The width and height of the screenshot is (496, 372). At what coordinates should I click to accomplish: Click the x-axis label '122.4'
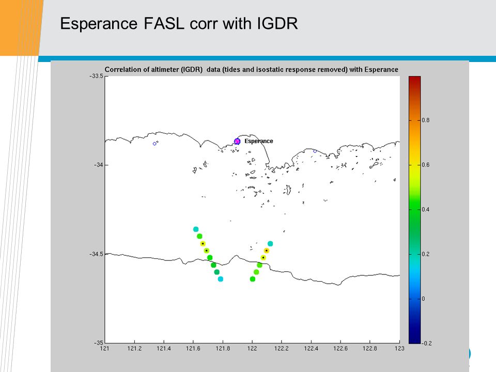click(311, 349)
